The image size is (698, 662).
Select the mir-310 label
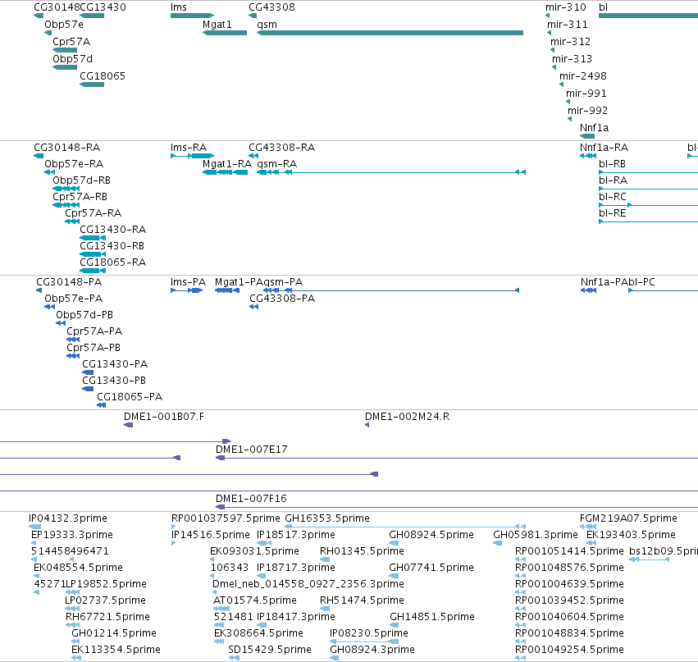[566, 7]
